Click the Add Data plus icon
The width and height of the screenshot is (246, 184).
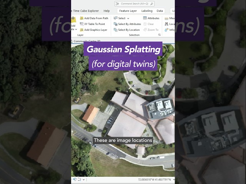pyautogui.click(x=73, y=20)
